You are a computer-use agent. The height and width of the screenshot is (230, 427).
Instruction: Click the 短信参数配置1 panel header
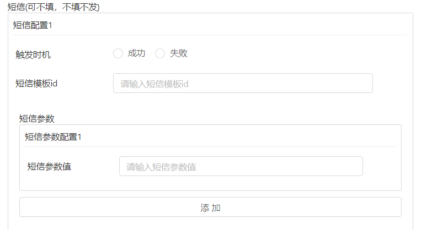(x=53, y=137)
